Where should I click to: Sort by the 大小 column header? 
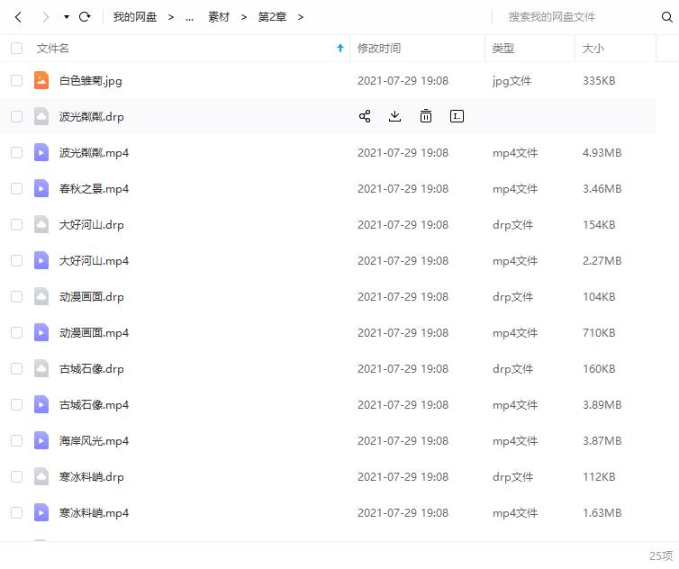tap(593, 48)
